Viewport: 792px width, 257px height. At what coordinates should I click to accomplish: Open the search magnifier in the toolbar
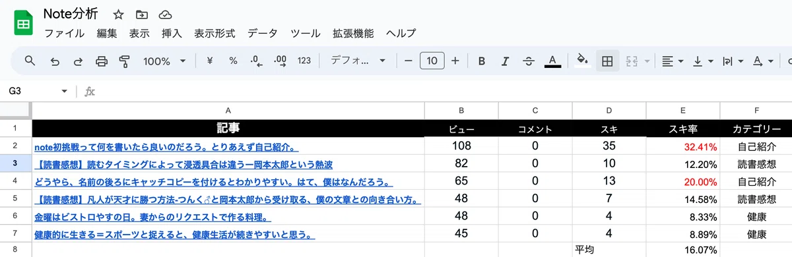tap(30, 61)
